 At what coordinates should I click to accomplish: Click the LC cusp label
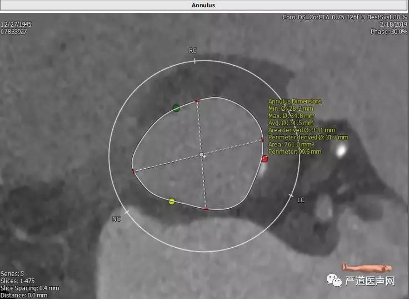pyautogui.click(x=301, y=199)
